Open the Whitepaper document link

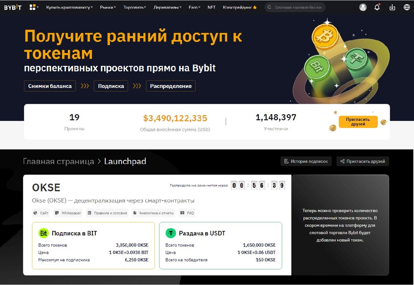click(68, 213)
